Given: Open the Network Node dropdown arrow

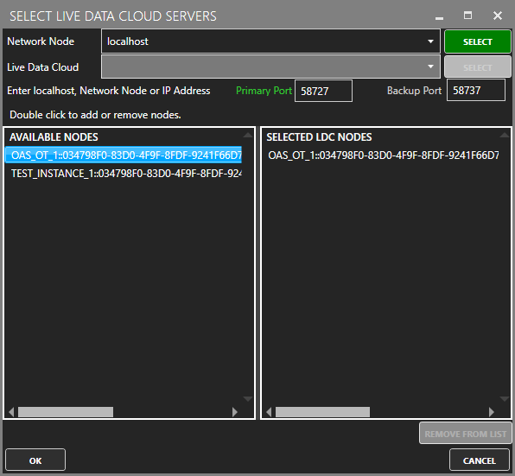Looking at the screenshot, I should (x=430, y=41).
